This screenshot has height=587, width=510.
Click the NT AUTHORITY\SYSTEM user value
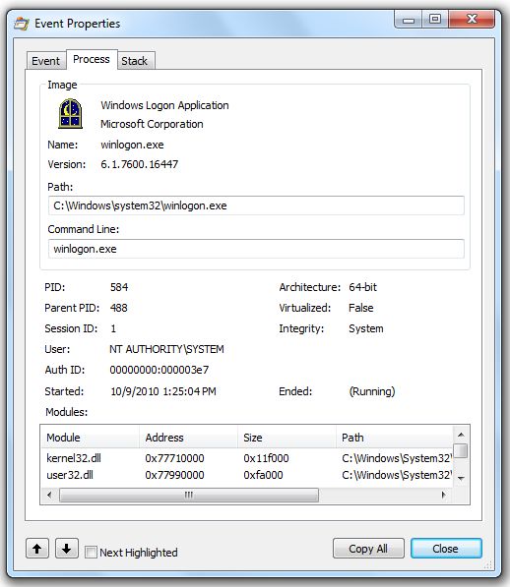(166, 349)
